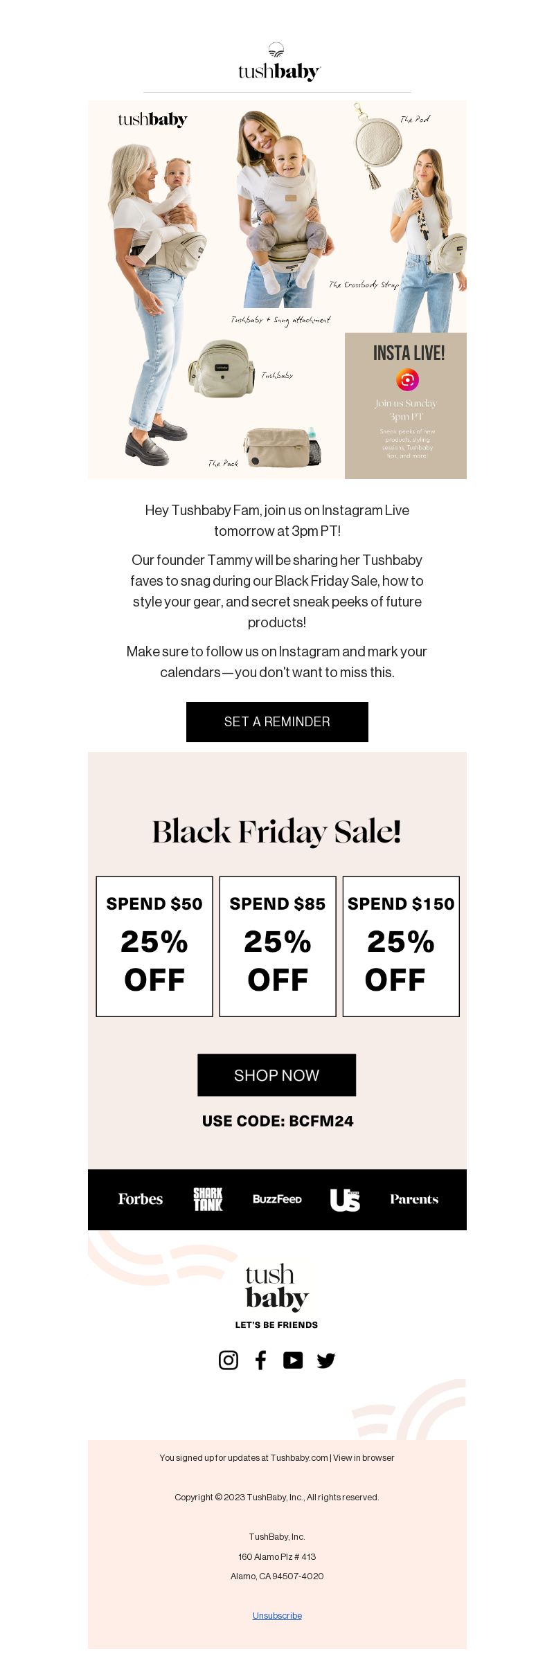Click the Tushbaby logo at top

279,62
